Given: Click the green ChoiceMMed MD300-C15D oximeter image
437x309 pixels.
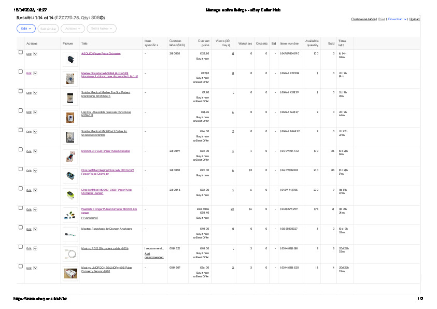Looking at the screenshot, I should click(x=71, y=195).
